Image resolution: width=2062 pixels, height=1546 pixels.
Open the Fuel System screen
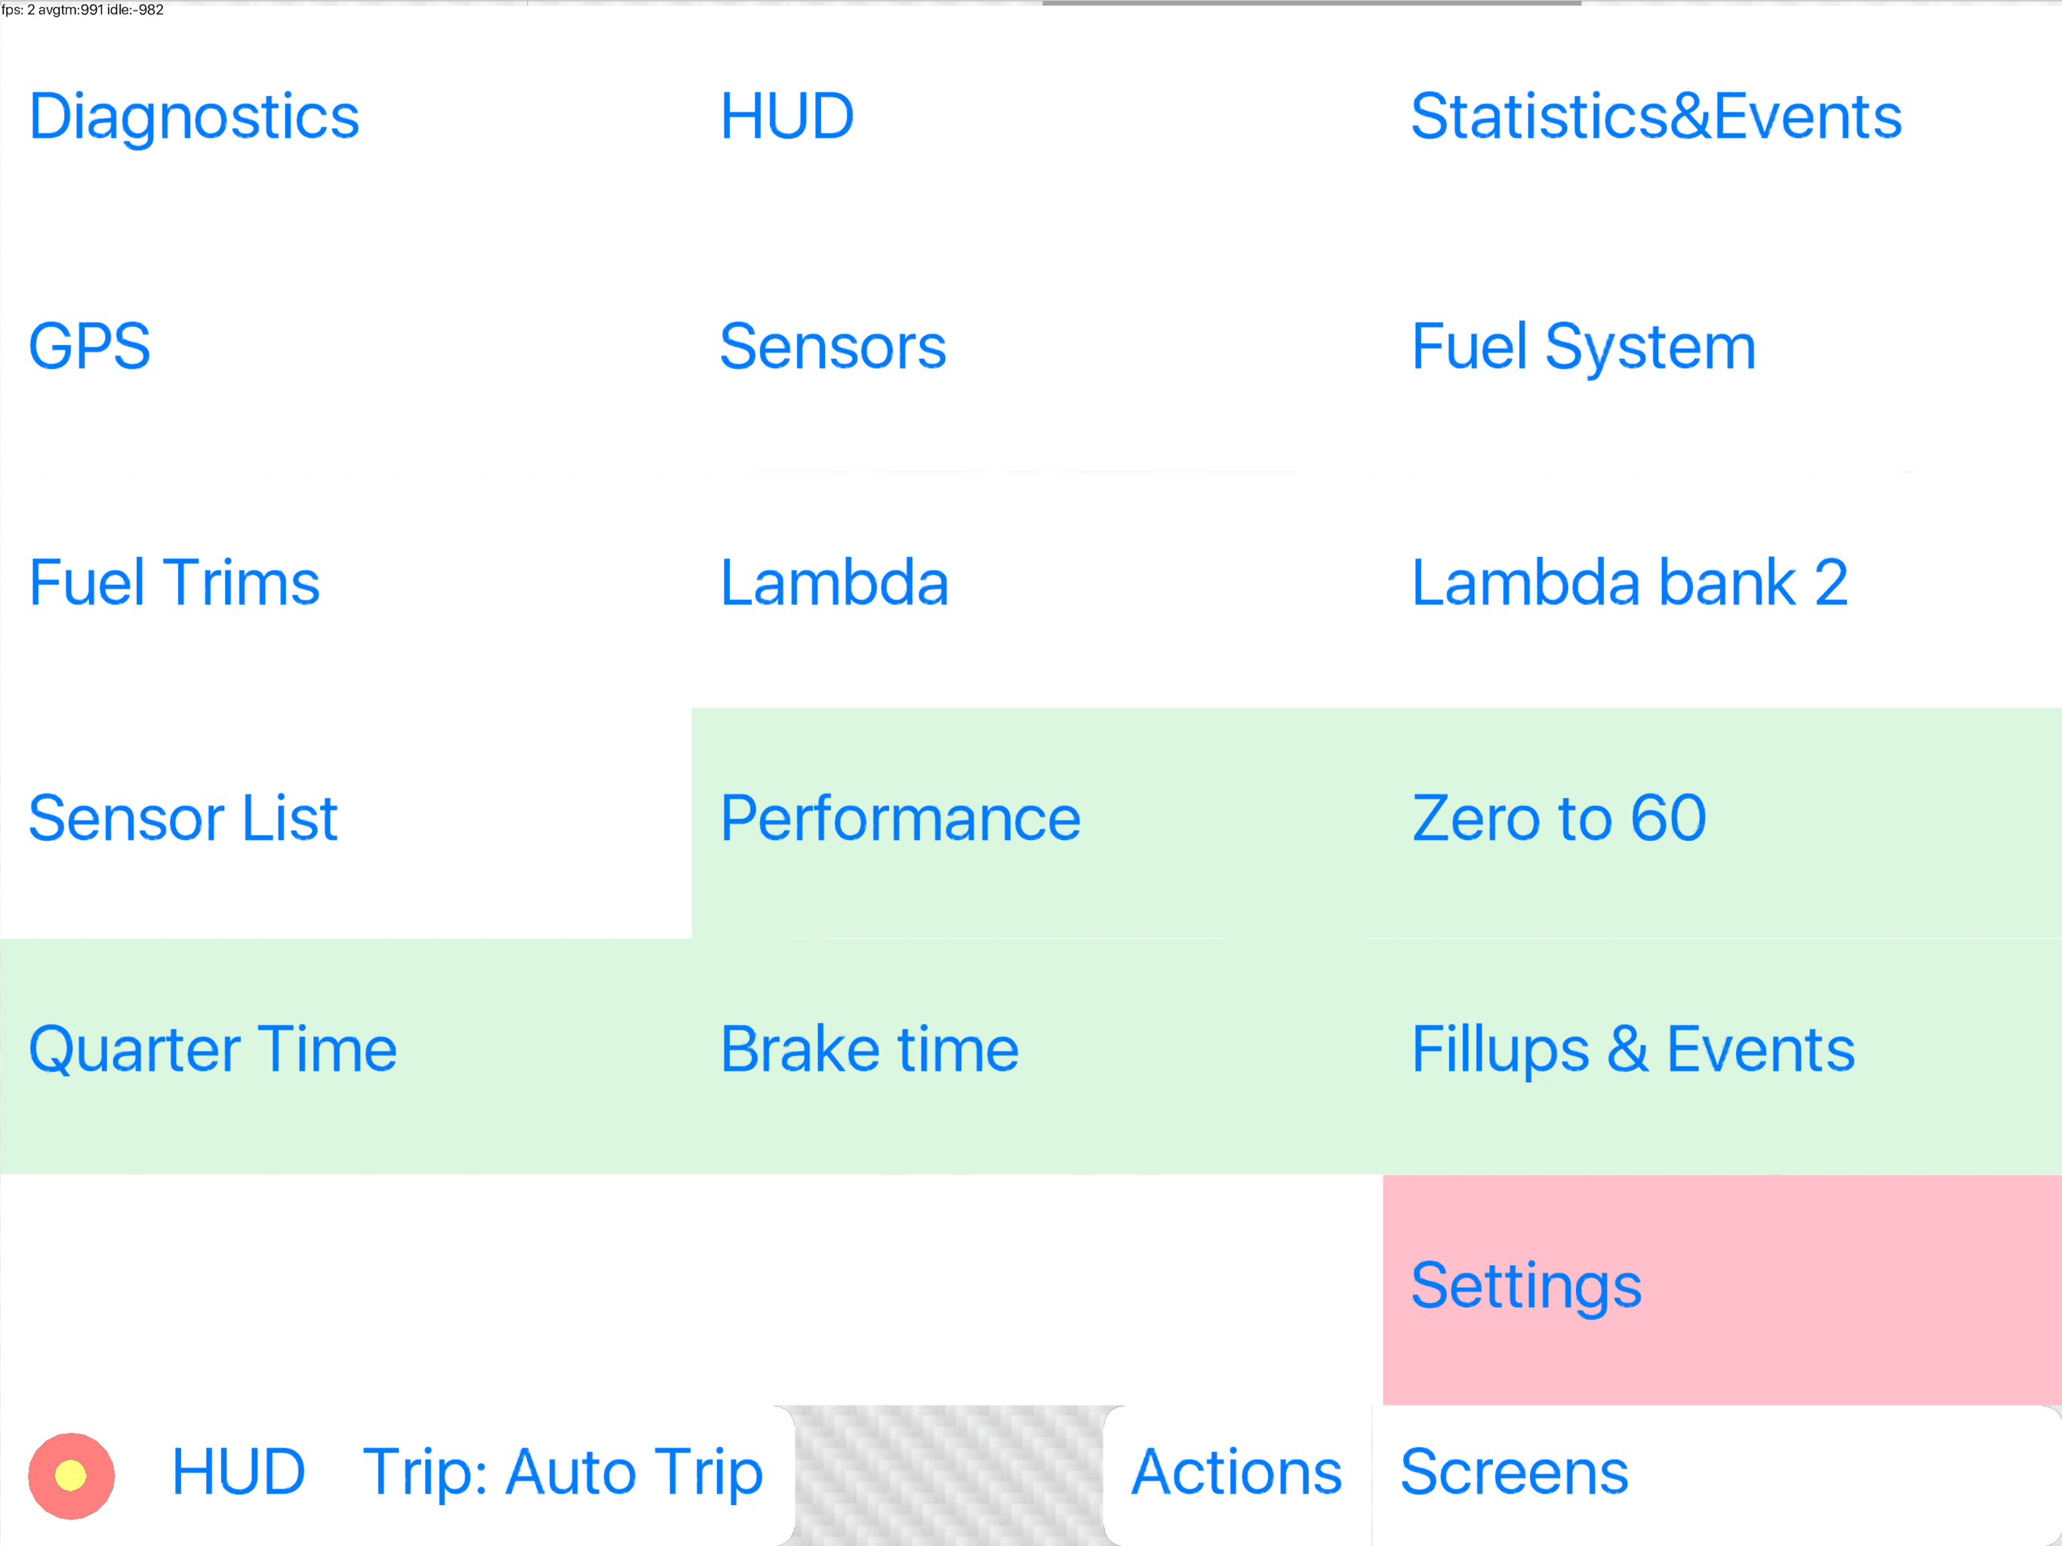coord(1583,347)
